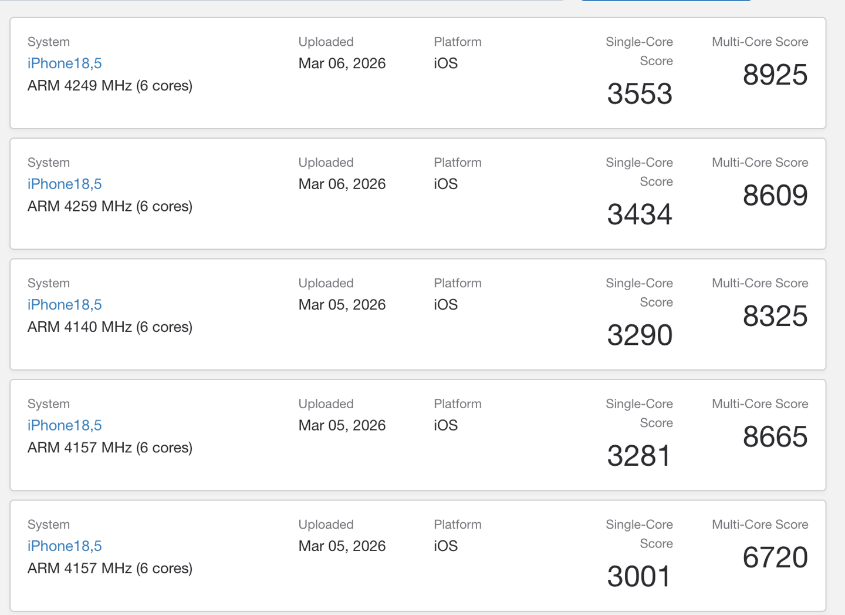Screen dimensions: 845x615
Task: Click upload date in the 8925 multi-core card
Action: 342,63
